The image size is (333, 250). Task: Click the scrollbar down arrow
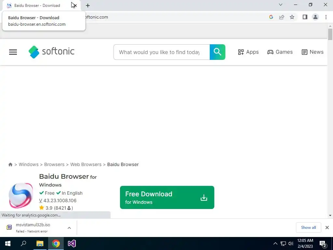[330, 215]
